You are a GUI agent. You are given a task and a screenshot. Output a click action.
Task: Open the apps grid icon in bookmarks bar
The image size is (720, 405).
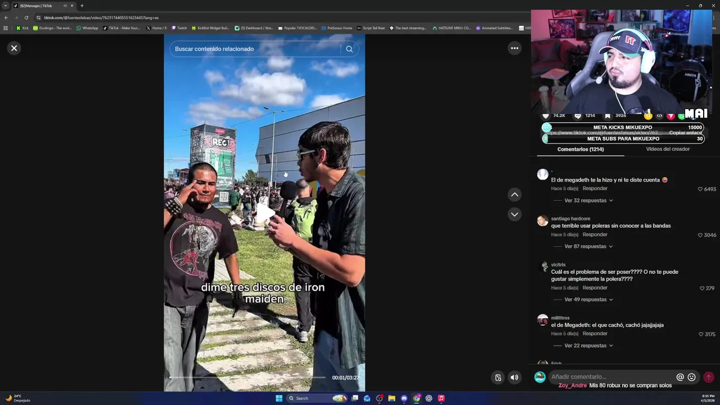tap(6, 28)
